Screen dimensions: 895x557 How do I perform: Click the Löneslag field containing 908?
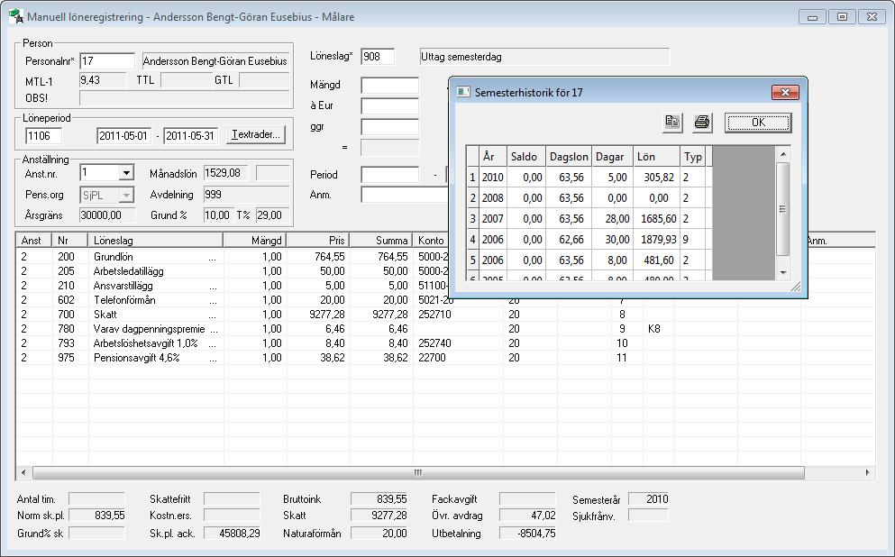pos(378,57)
